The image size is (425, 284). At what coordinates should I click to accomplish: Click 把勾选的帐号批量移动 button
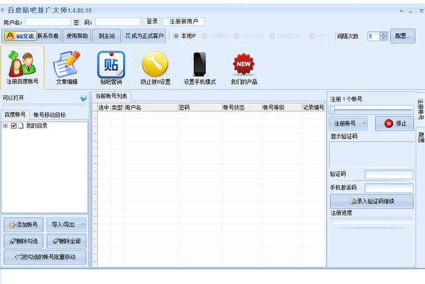[x=45, y=257]
